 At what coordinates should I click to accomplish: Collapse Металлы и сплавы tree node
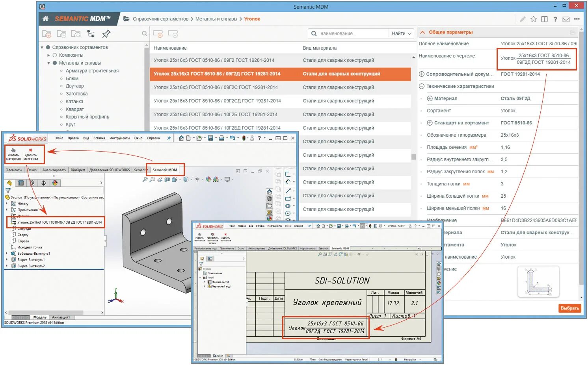49,63
